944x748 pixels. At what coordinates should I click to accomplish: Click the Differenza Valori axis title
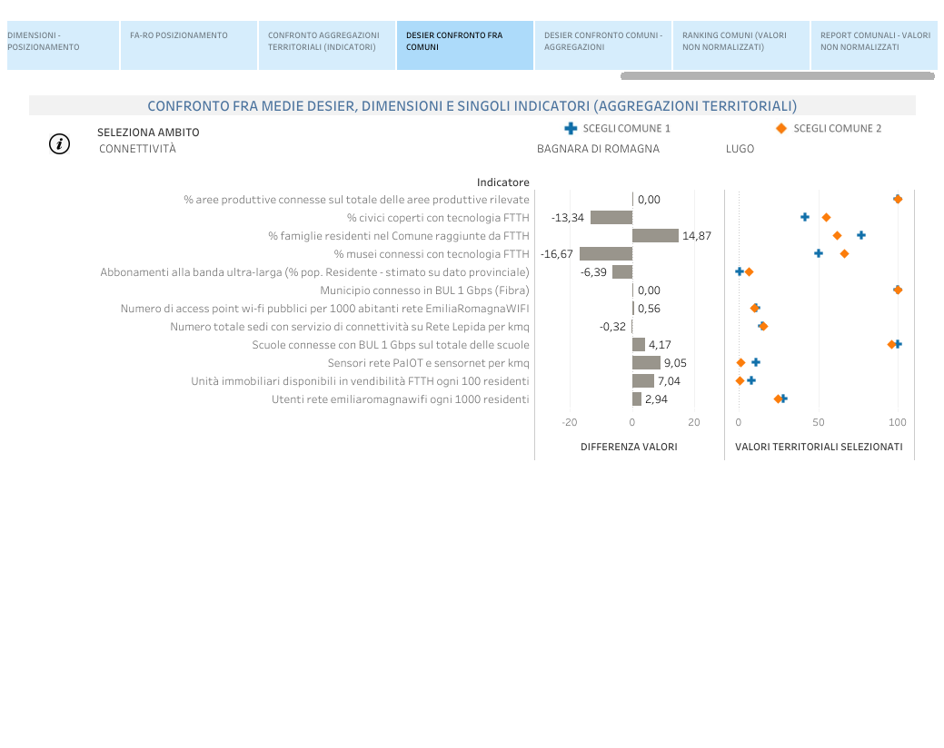(629, 447)
